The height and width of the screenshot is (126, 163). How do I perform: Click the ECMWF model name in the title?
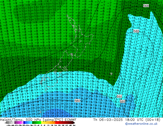(x=71, y=120)
